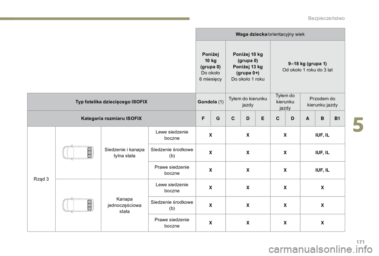Image resolution: width=379 pixels, height=256 pixels.
Task: Click the 'Kategoria rozmiaru ISOFIX' row header
Action: coord(111,118)
